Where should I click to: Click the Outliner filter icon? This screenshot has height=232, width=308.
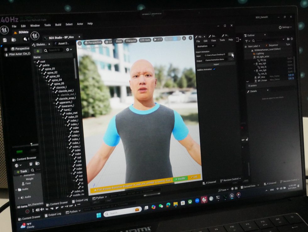tap(246, 41)
